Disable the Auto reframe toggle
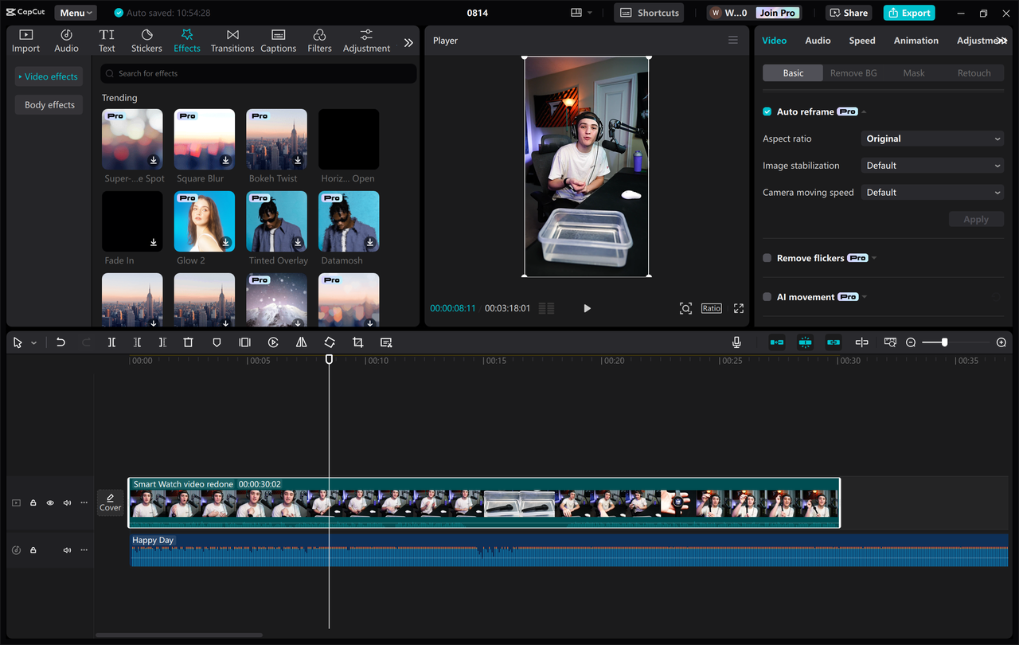 tap(766, 111)
